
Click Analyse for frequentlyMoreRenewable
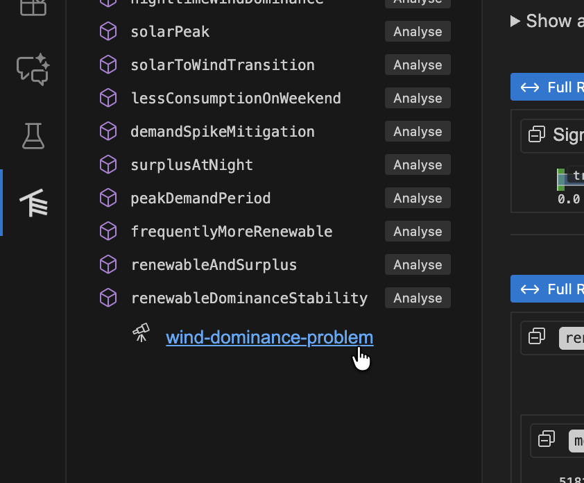(x=417, y=231)
